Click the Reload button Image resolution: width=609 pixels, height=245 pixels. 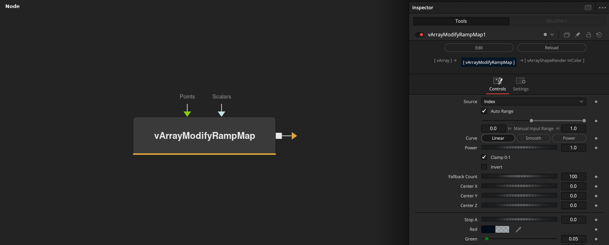552,48
